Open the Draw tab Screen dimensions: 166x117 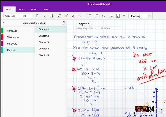coord(34,10)
